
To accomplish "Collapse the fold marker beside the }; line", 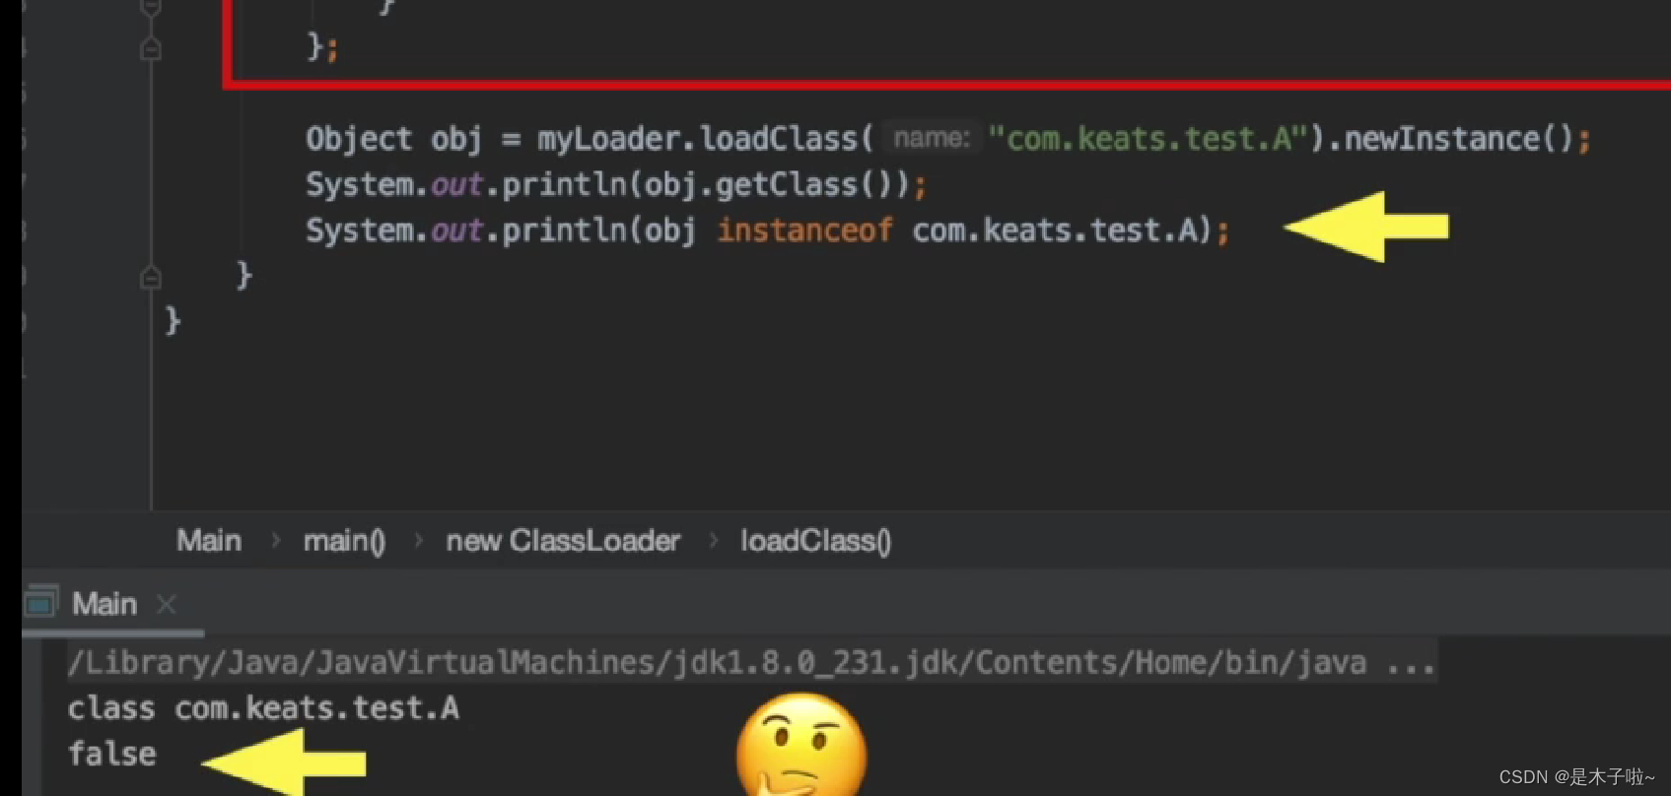I will 150,48.
